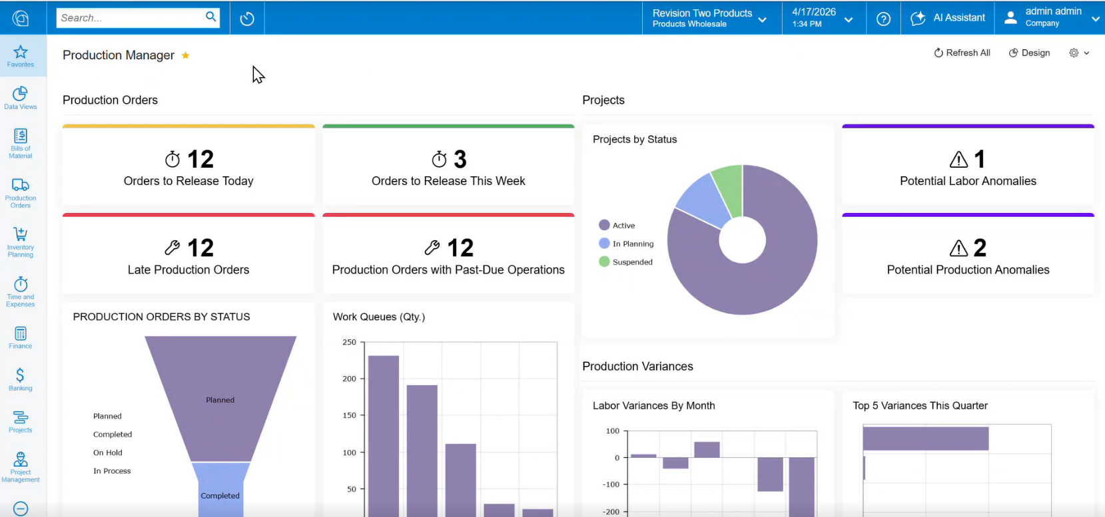Open the Inventory Planning sidebar icon
The height and width of the screenshot is (517, 1105).
[x=21, y=242]
